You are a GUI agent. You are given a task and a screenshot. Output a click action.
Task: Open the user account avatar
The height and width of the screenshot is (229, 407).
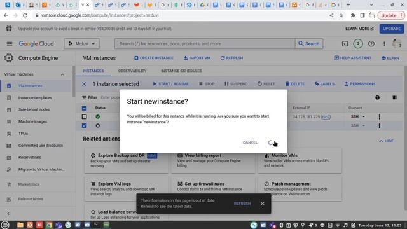pos(397,44)
